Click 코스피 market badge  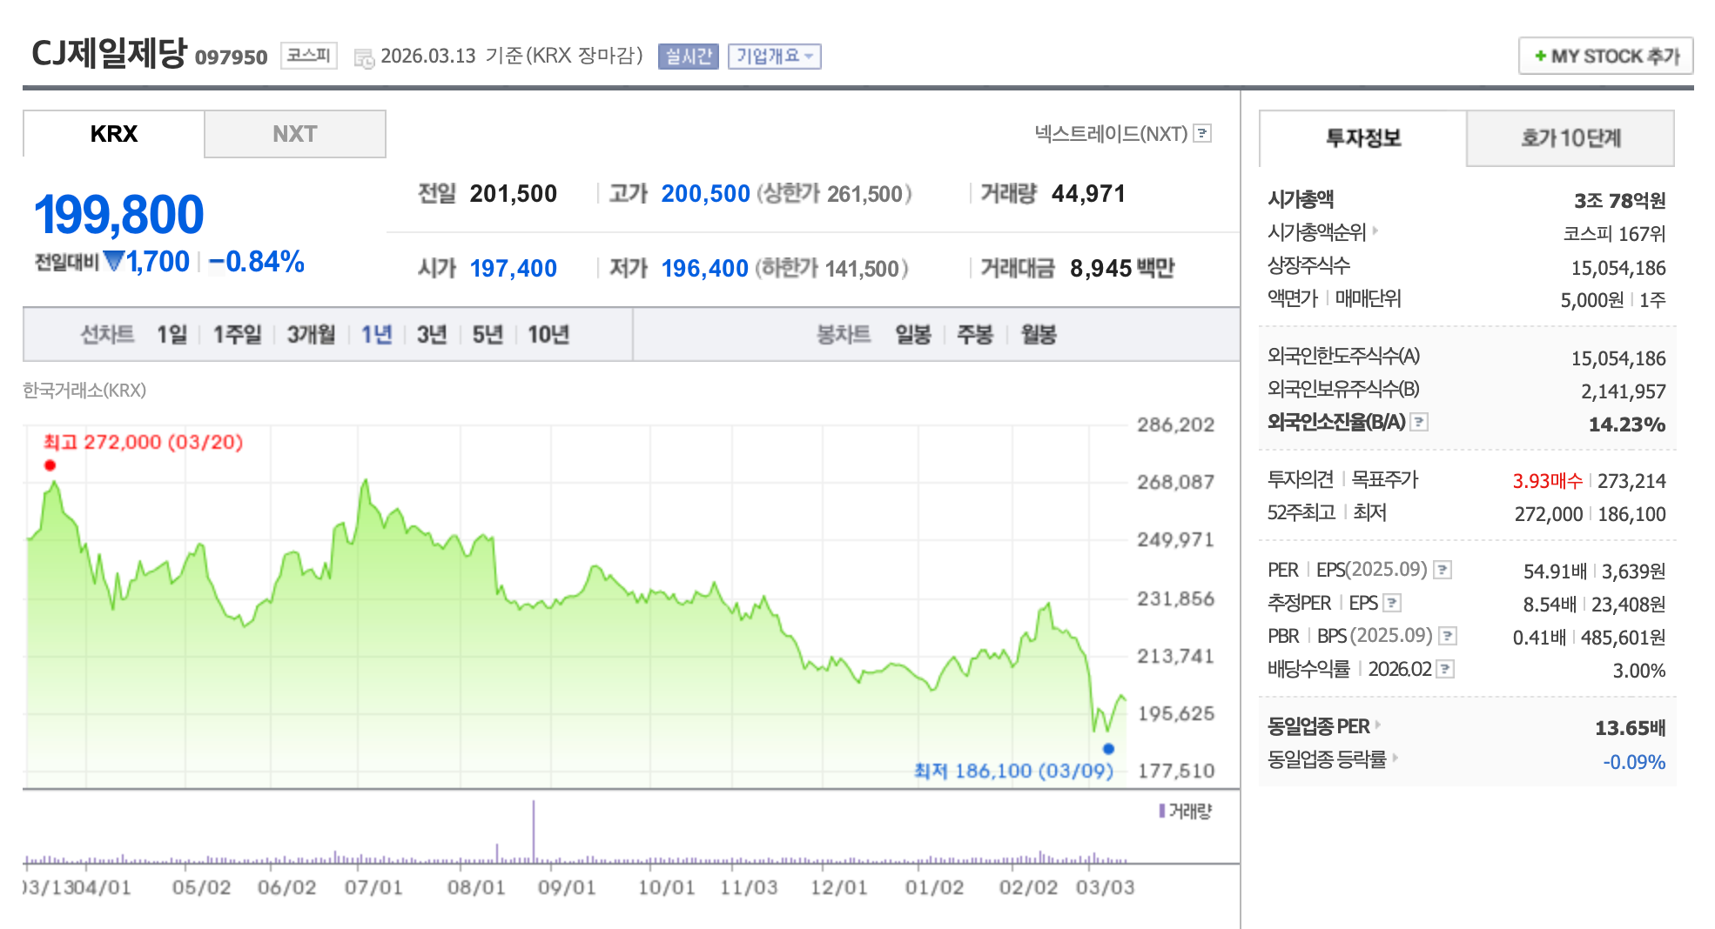[309, 56]
